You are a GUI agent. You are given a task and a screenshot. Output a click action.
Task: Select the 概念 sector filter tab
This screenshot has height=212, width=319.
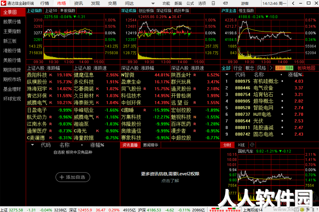coord(250,68)
